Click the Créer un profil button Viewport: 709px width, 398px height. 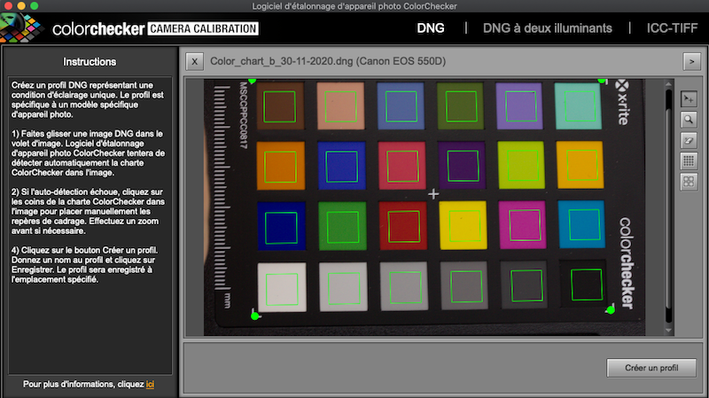[x=651, y=368]
